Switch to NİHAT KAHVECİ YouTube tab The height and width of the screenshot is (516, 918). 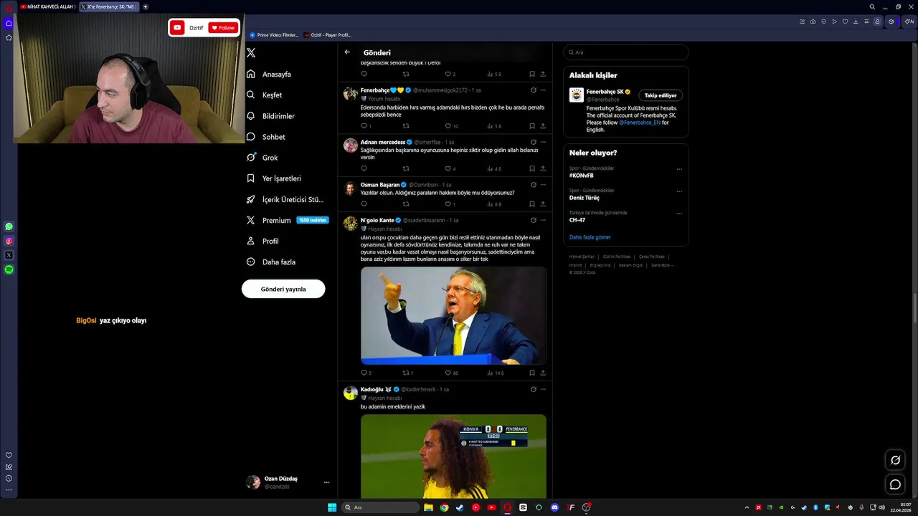[48, 6]
